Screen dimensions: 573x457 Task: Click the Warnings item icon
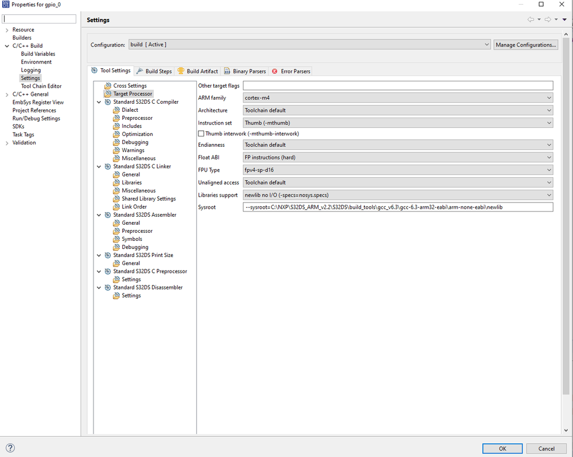[116, 150]
